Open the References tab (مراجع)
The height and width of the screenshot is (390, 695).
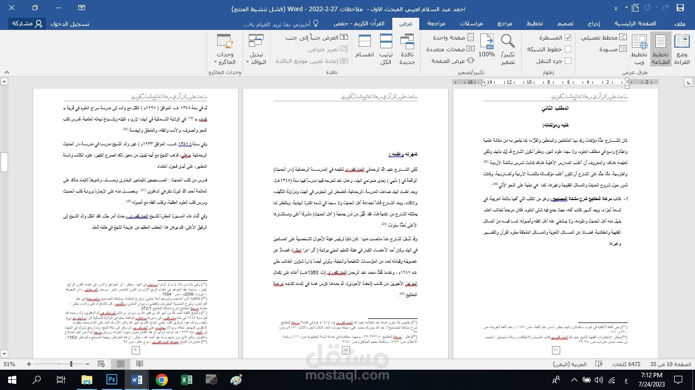tap(505, 24)
